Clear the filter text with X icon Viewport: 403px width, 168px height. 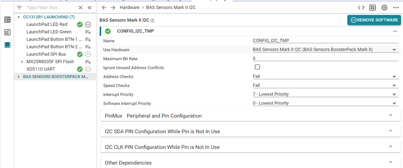click(81, 8)
